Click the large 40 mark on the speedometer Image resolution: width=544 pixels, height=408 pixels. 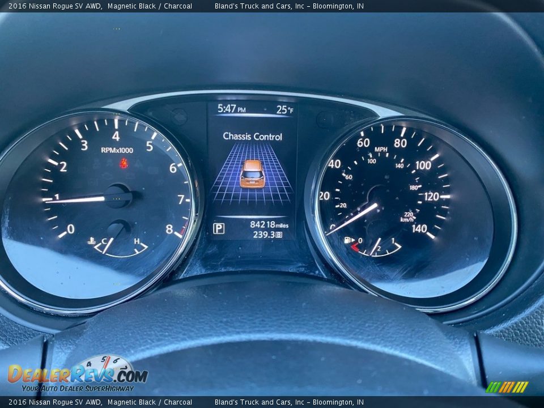pyautogui.click(x=334, y=164)
